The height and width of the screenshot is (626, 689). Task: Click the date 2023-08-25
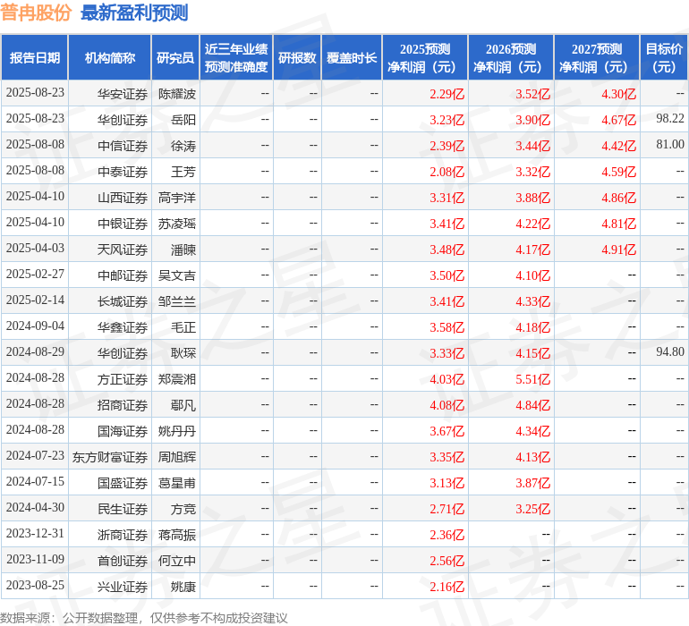click(35, 585)
